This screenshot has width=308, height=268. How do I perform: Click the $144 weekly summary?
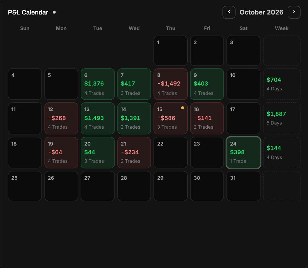282,153
